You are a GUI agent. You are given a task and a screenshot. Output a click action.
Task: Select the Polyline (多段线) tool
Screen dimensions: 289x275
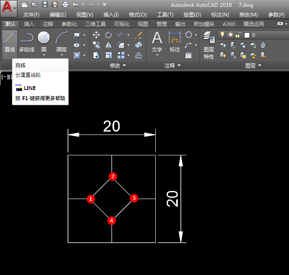click(27, 42)
